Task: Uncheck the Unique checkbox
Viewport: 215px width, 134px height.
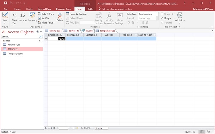Action: [162, 18]
